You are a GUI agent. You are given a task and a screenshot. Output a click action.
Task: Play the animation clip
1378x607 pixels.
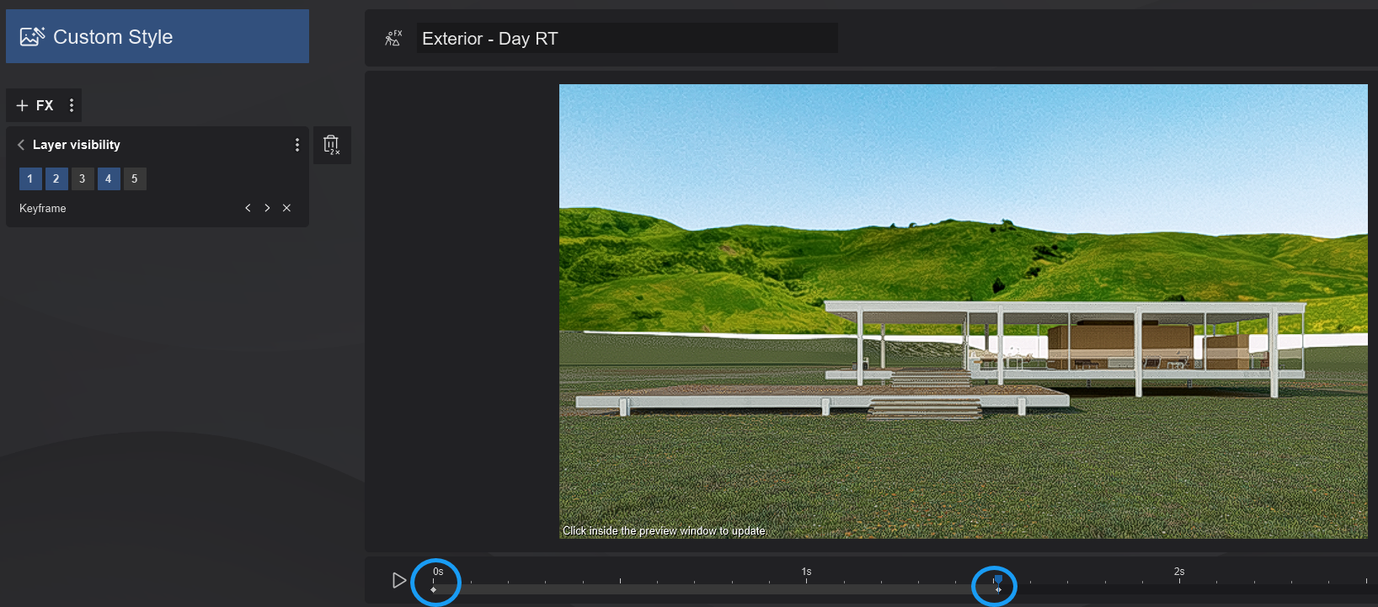pyautogui.click(x=399, y=580)
